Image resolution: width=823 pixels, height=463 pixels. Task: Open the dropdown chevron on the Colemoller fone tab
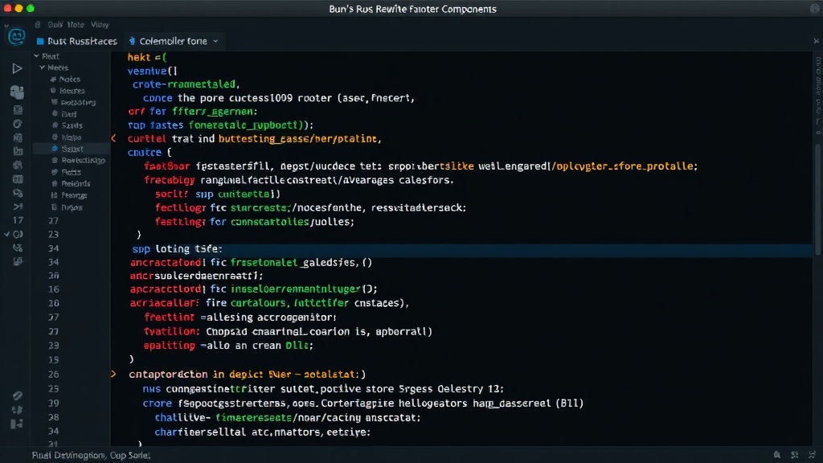click(215, 41)
